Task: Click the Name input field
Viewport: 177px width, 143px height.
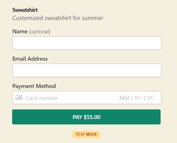Action: [x=87, y=43]
